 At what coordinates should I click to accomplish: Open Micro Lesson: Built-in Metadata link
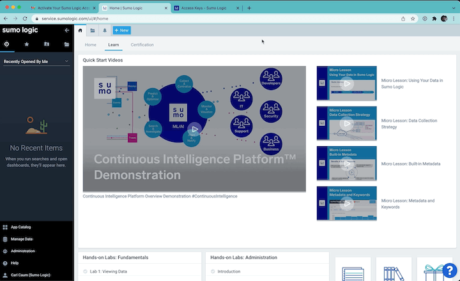point(410,163)
